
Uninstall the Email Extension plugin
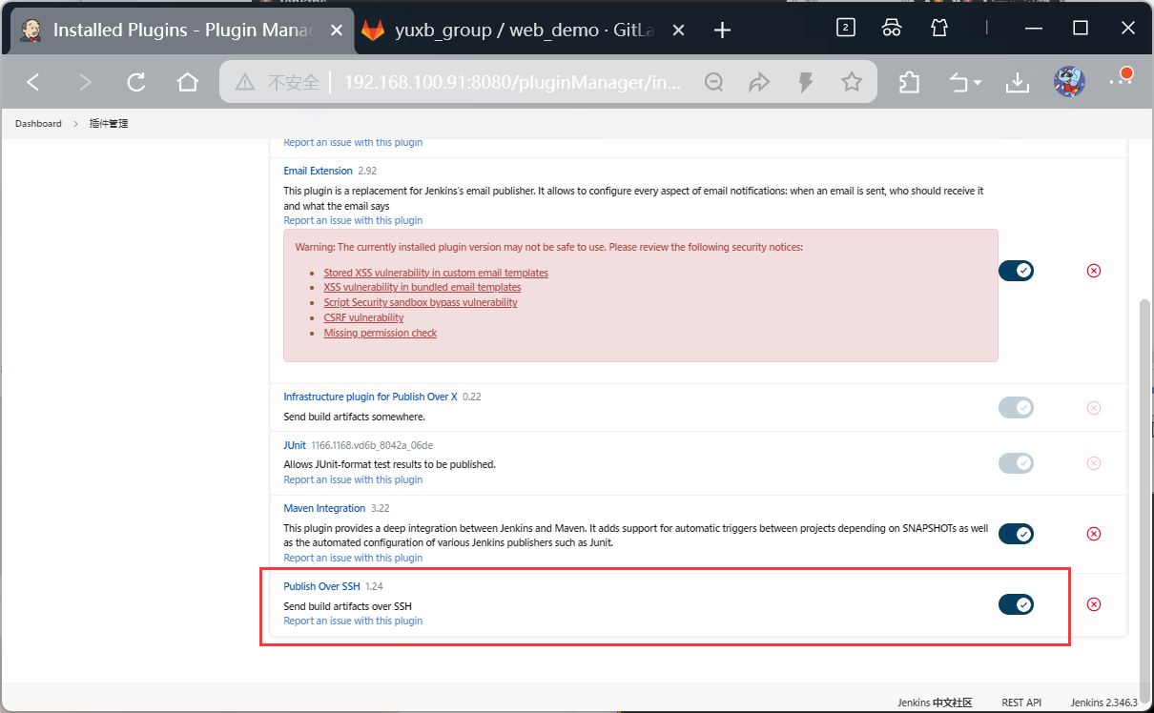coord(1094,271)
